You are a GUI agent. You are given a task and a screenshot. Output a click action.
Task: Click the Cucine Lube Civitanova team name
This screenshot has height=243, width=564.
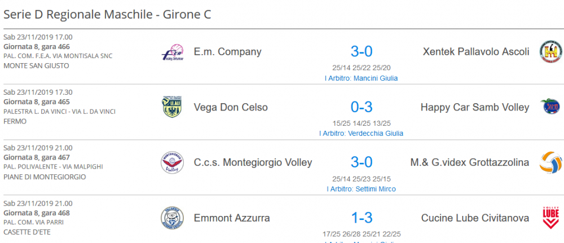tap(475, 218)
